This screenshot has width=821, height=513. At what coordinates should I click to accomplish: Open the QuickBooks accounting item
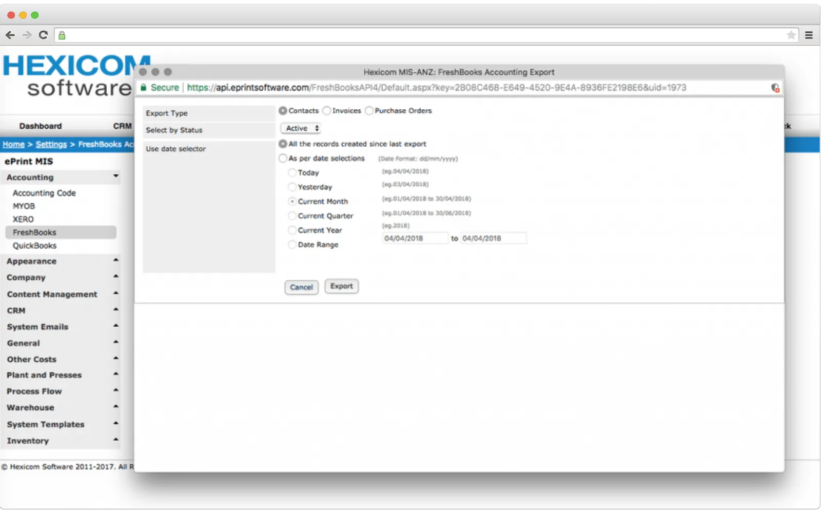click(x=34, y=246)
